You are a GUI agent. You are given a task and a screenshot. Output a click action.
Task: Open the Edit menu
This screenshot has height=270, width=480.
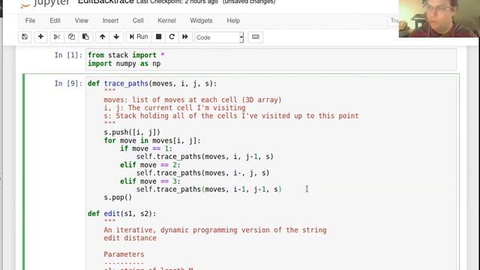(55, 20)
